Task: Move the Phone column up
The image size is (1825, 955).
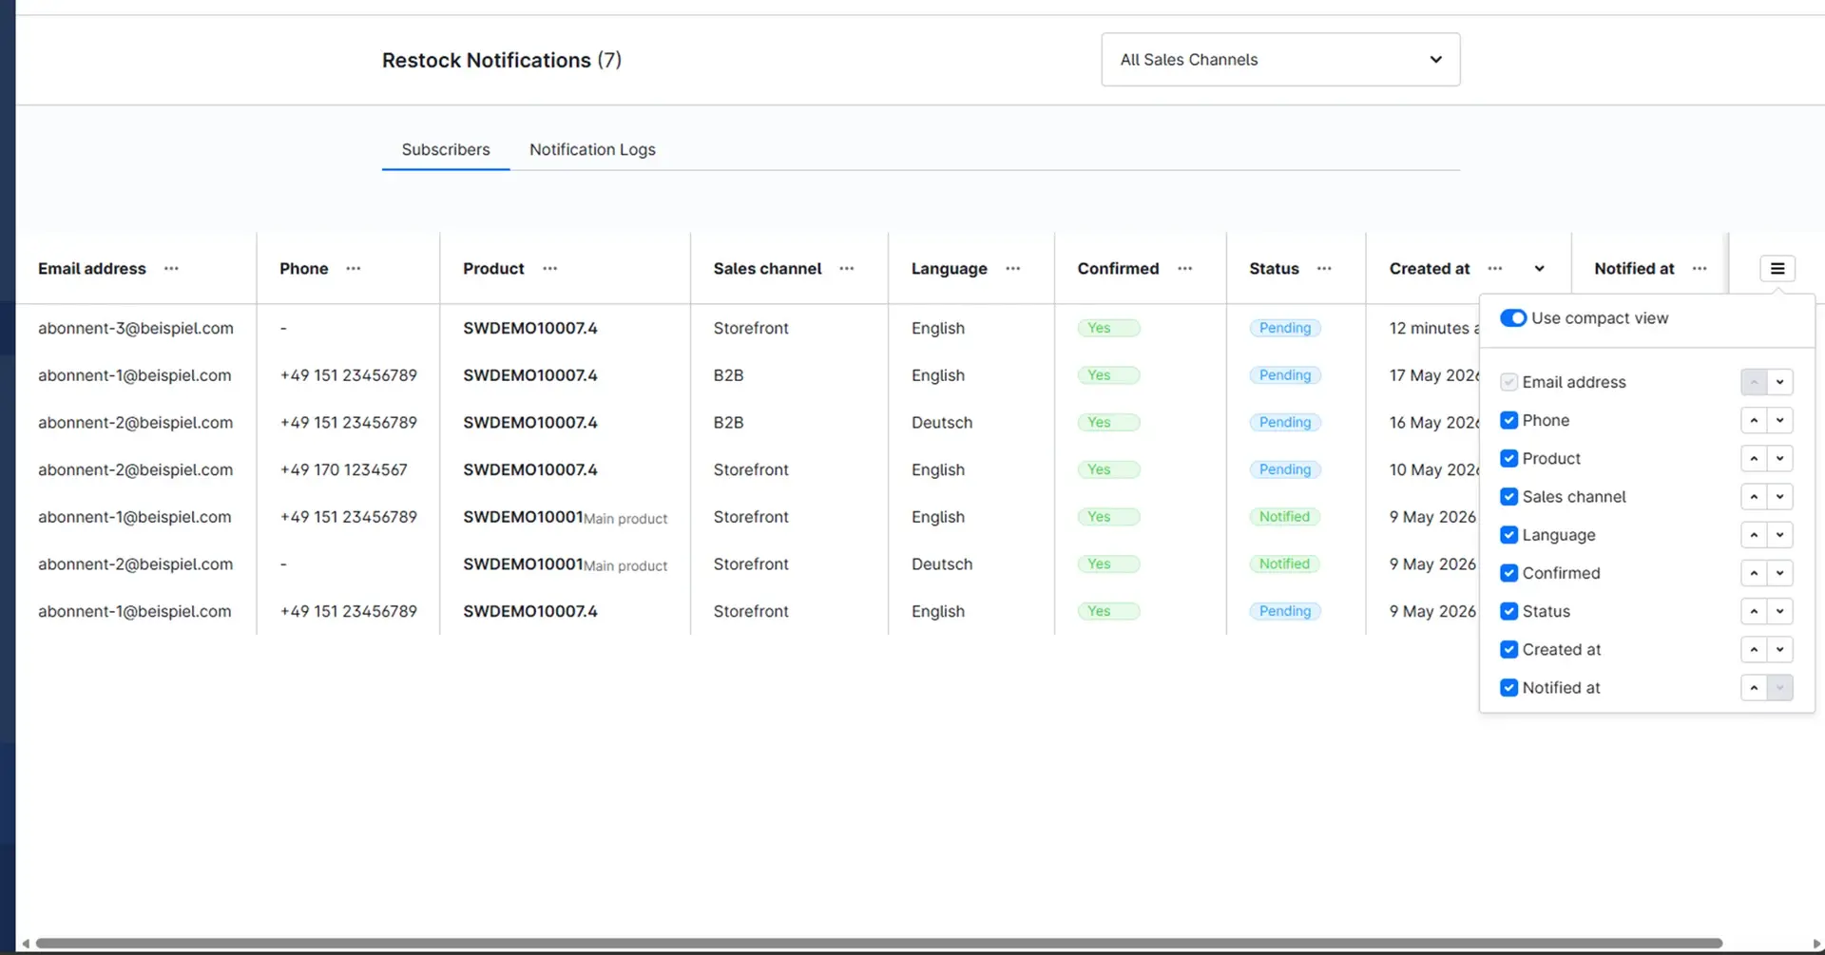Action: click(1754, 420)
